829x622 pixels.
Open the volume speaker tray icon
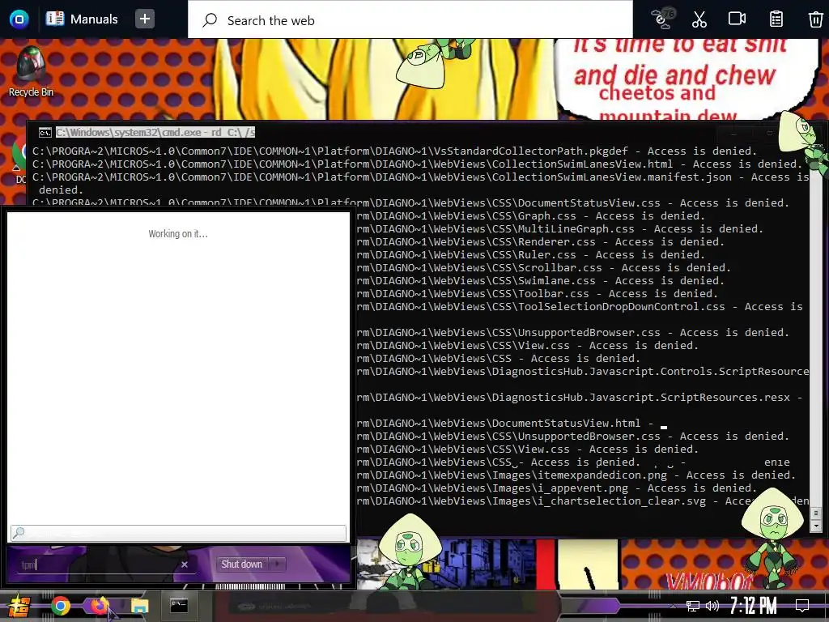712,606
